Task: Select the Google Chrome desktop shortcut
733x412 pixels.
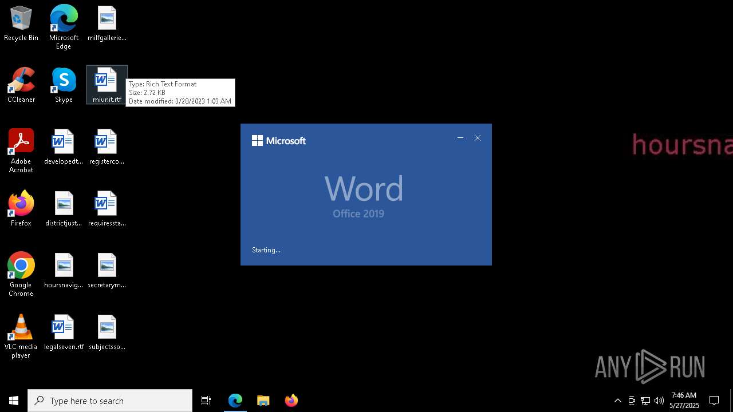Action: [21, 275]
